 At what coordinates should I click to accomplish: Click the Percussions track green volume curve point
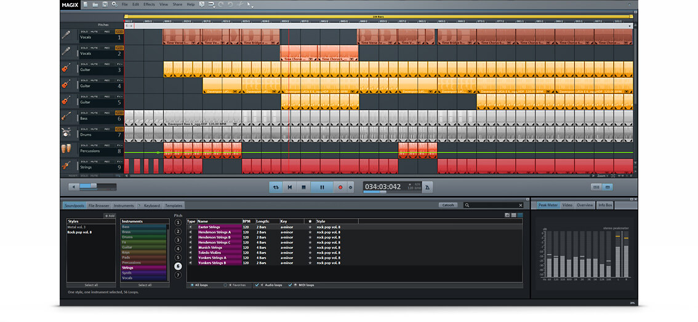(x=158, y=153)
